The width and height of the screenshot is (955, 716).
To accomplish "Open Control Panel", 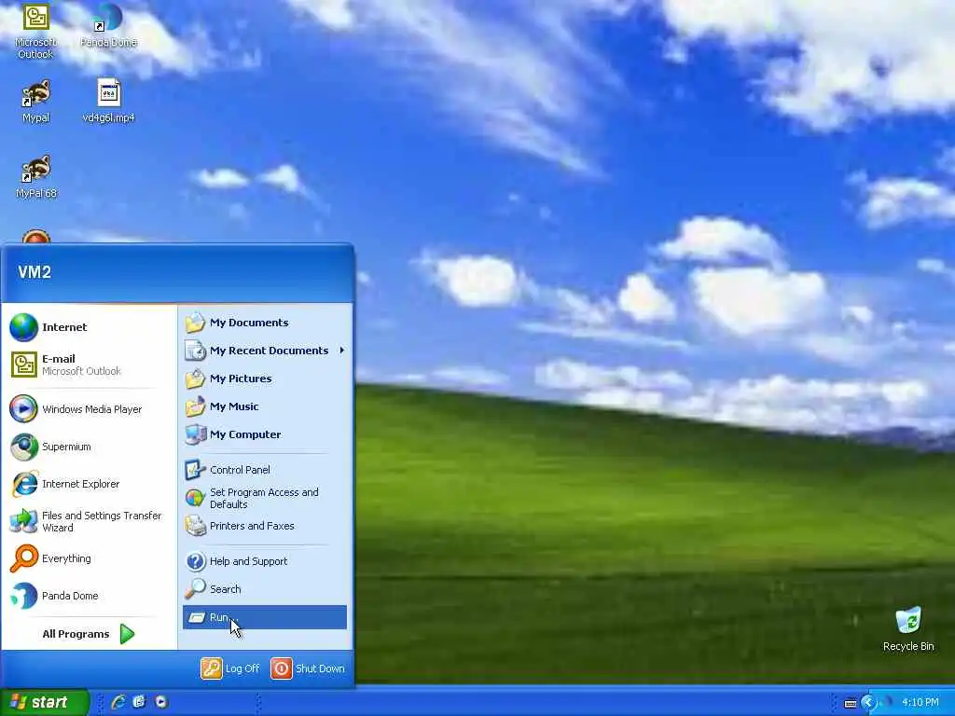I will pyautogui.click(x=264, y=470).
